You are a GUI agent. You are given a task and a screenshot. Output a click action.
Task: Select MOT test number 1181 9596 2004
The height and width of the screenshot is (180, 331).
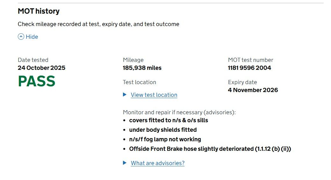[249, 68]
